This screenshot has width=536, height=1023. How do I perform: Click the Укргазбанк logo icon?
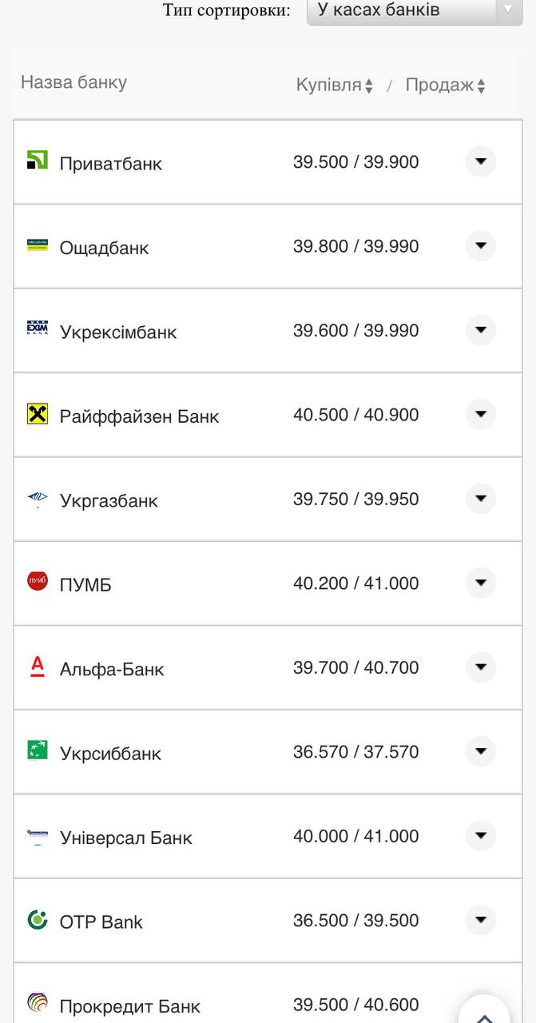point(38,499)
